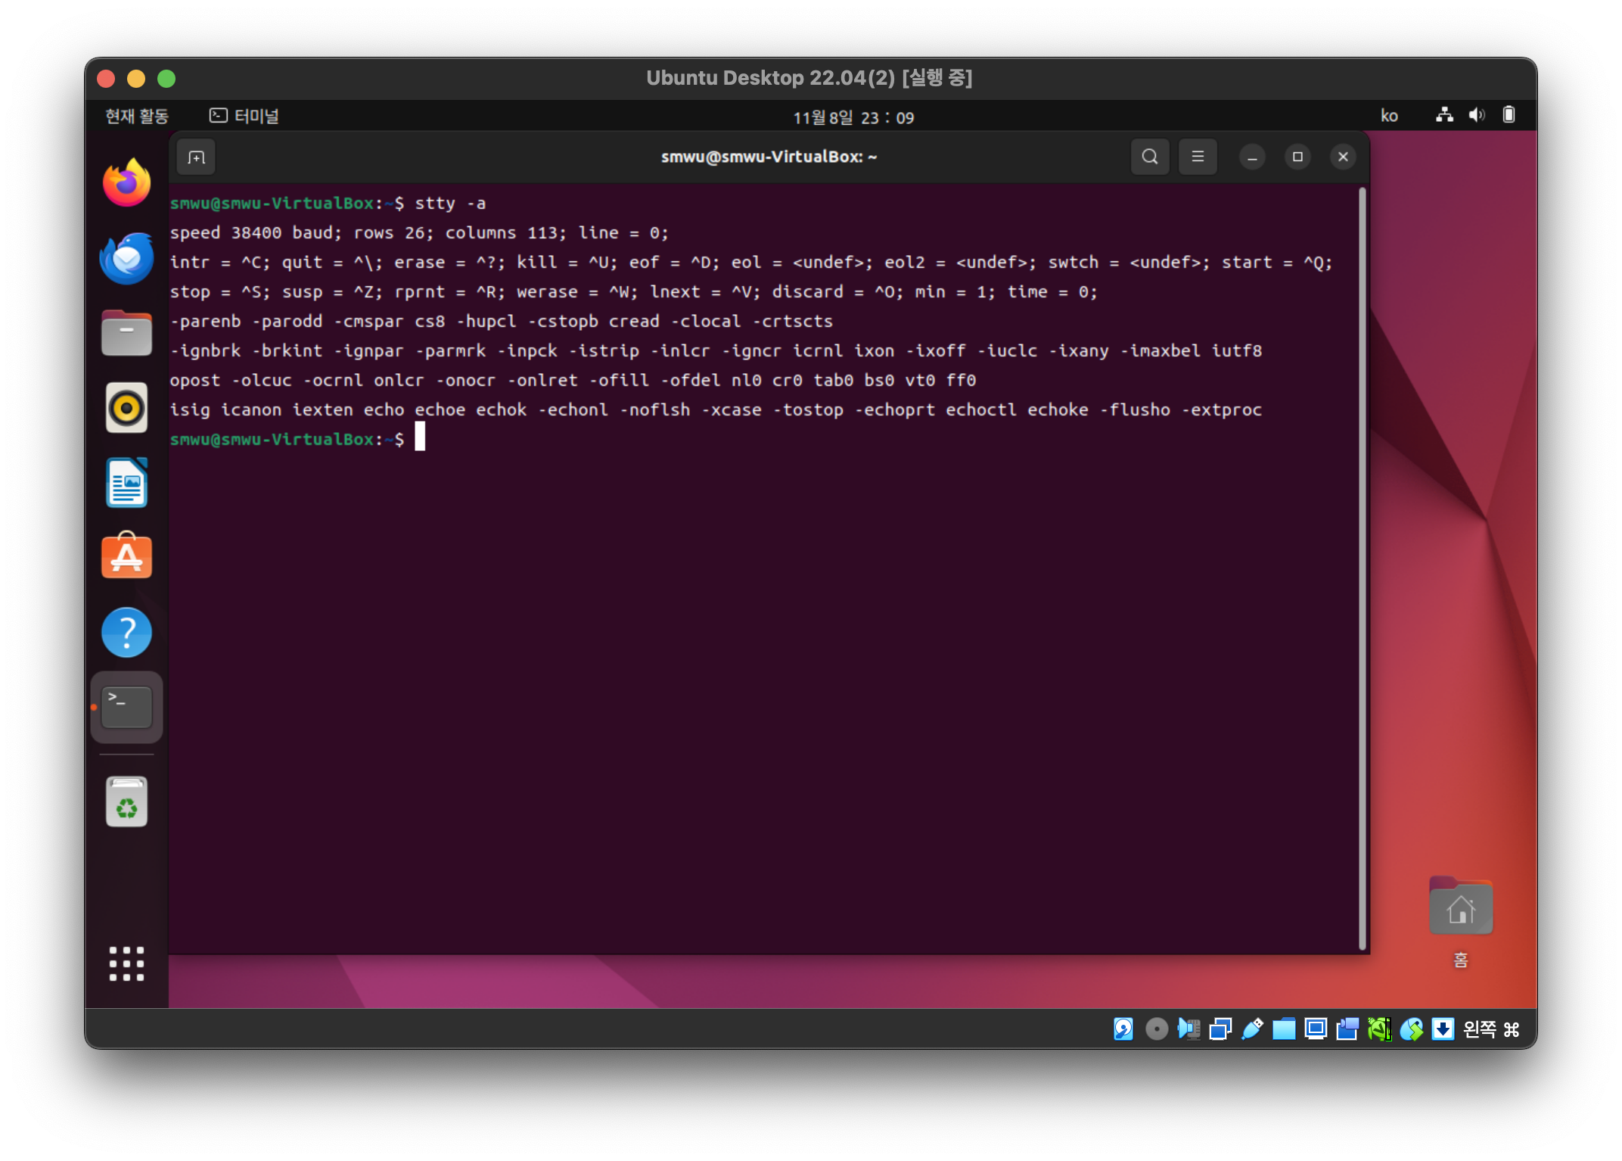
Task: Open the Help question mark icon
Action: pos(126,632)
